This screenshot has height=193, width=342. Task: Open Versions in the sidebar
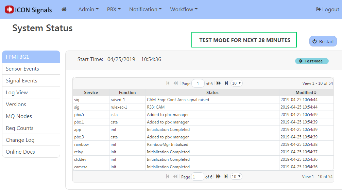pos(31,104)
